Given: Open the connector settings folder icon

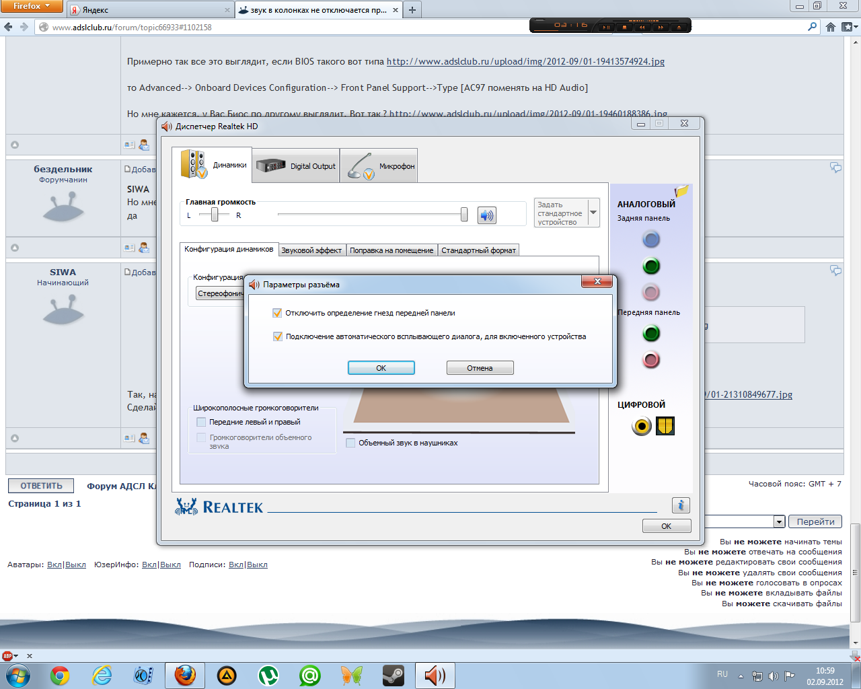Looking at the screenshot, I should coord(681,191).
